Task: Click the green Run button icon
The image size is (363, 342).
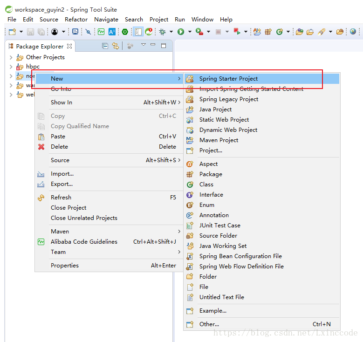Action: (181, 32)
